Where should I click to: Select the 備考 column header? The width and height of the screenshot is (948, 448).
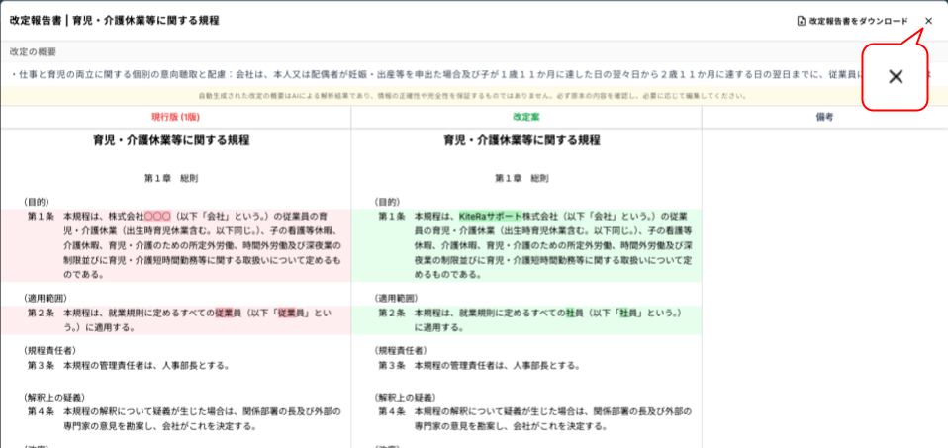click(x=824, y=117)
